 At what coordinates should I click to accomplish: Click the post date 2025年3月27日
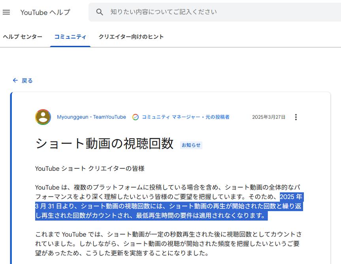pos(268,117)
